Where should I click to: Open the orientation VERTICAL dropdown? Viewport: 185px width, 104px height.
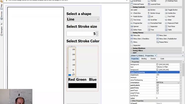(x=168, y=83)
